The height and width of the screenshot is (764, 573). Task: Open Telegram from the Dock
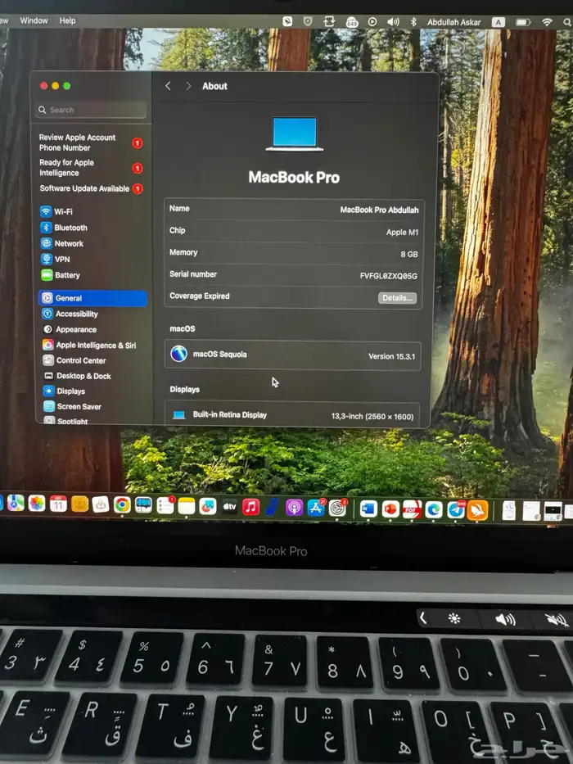[x=456, y=510]
